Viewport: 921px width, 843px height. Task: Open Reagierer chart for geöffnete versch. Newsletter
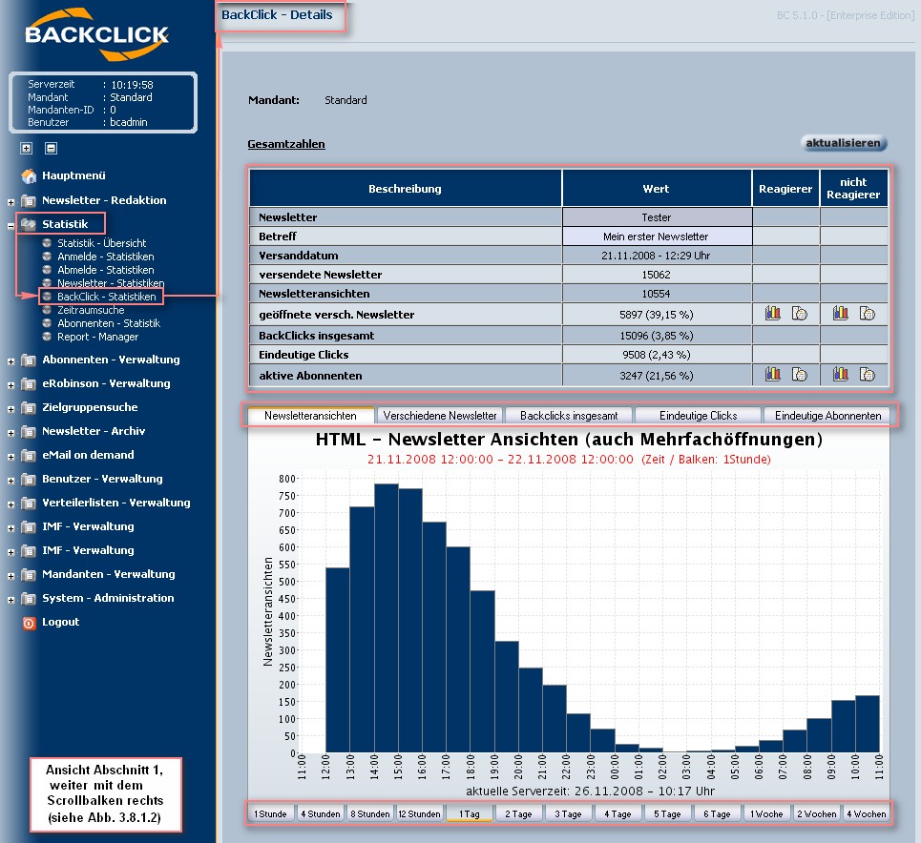pyautogui.click(x=772, y=314)
